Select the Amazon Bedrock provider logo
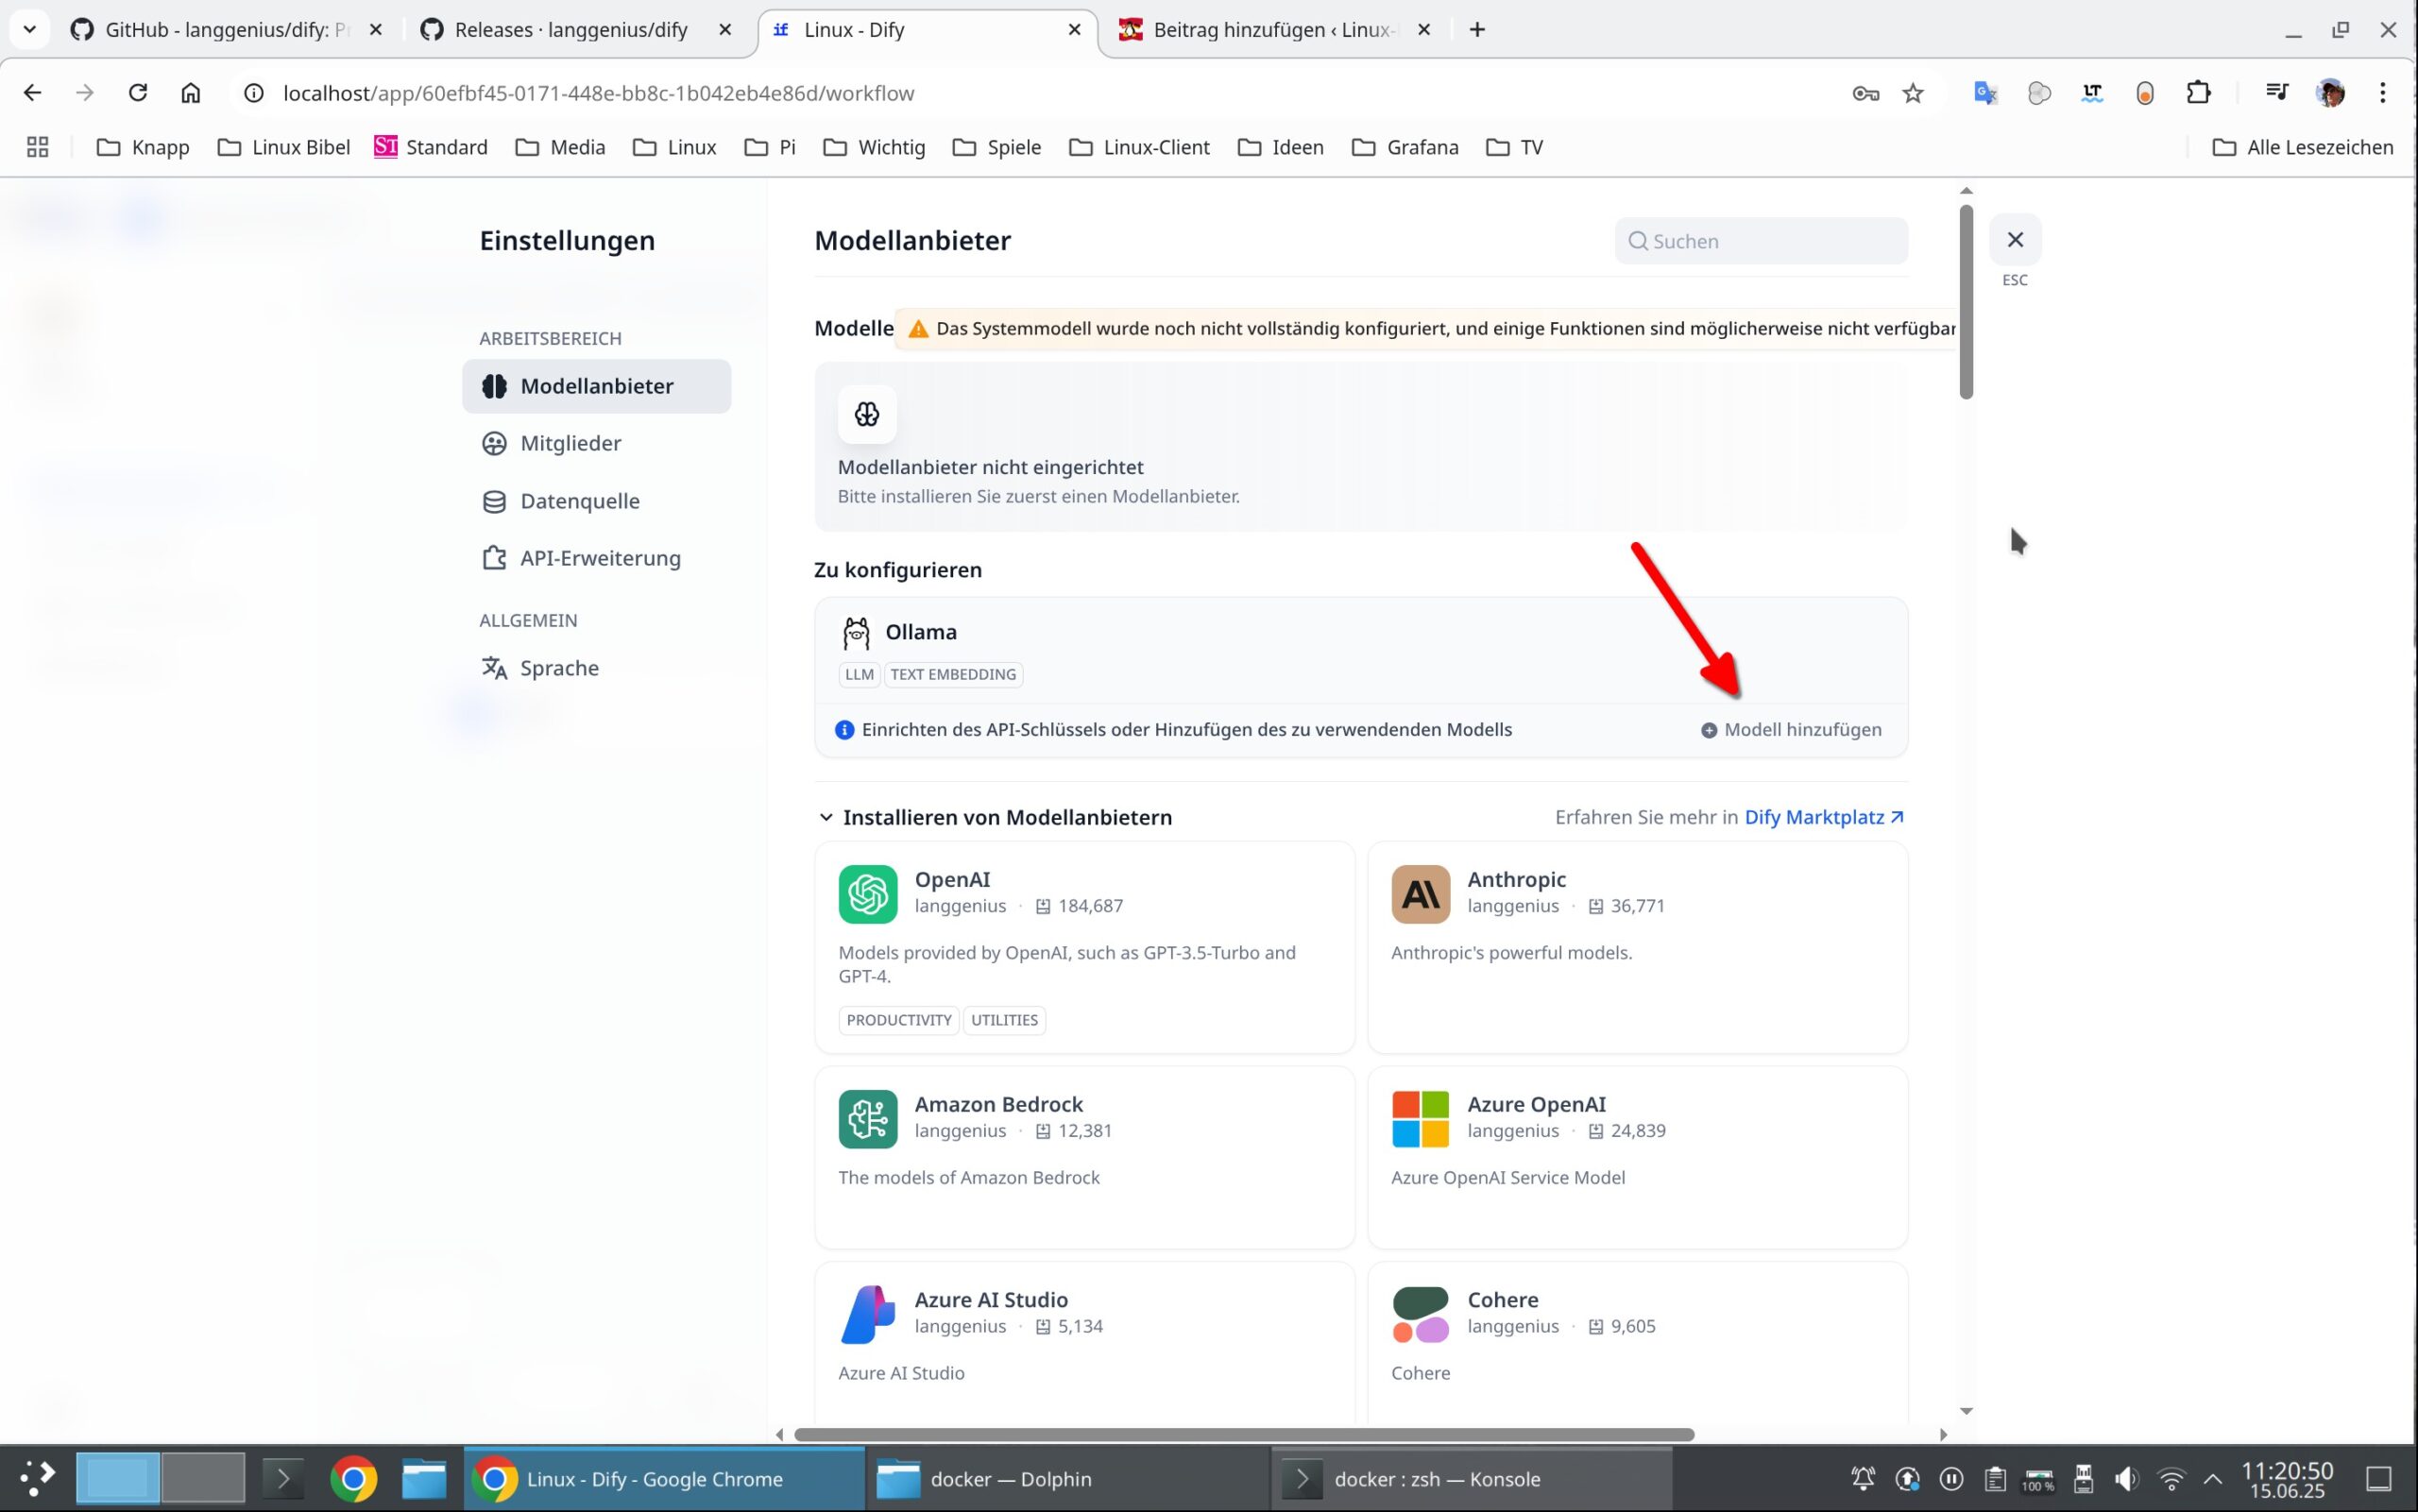2418x1512 pixels. click(x=867, y=1119)
